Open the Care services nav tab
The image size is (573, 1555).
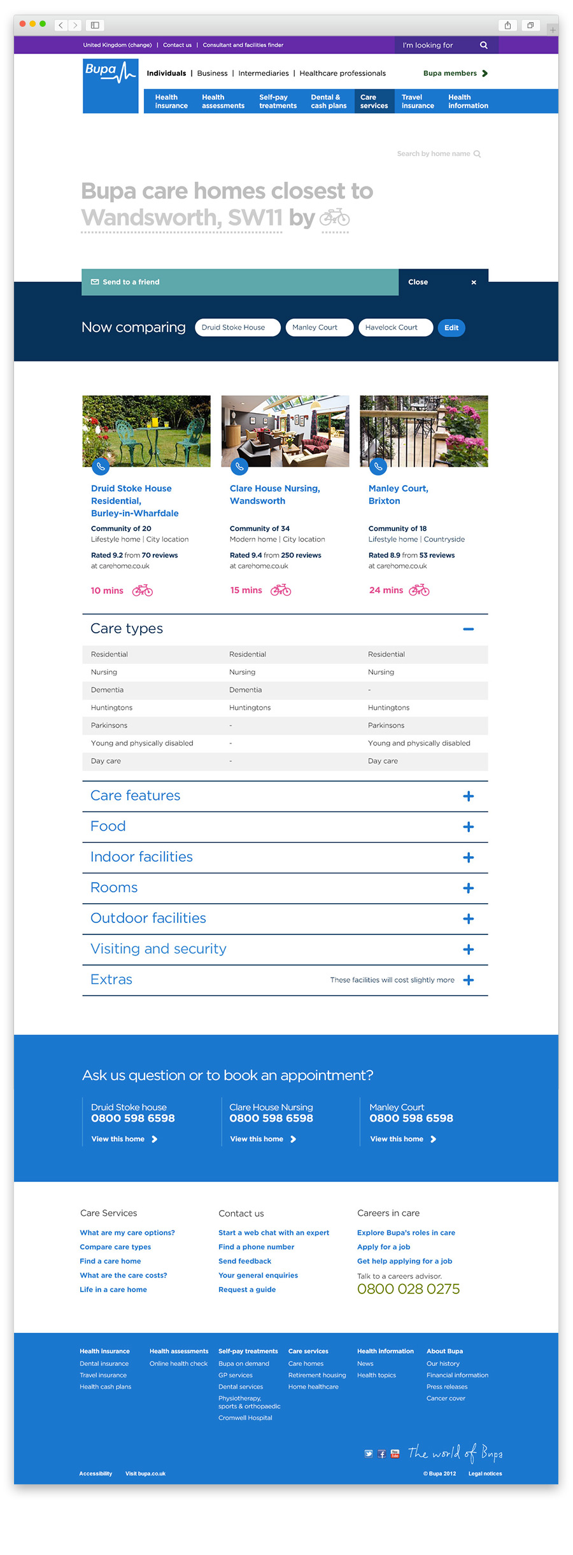pos(374,102)
